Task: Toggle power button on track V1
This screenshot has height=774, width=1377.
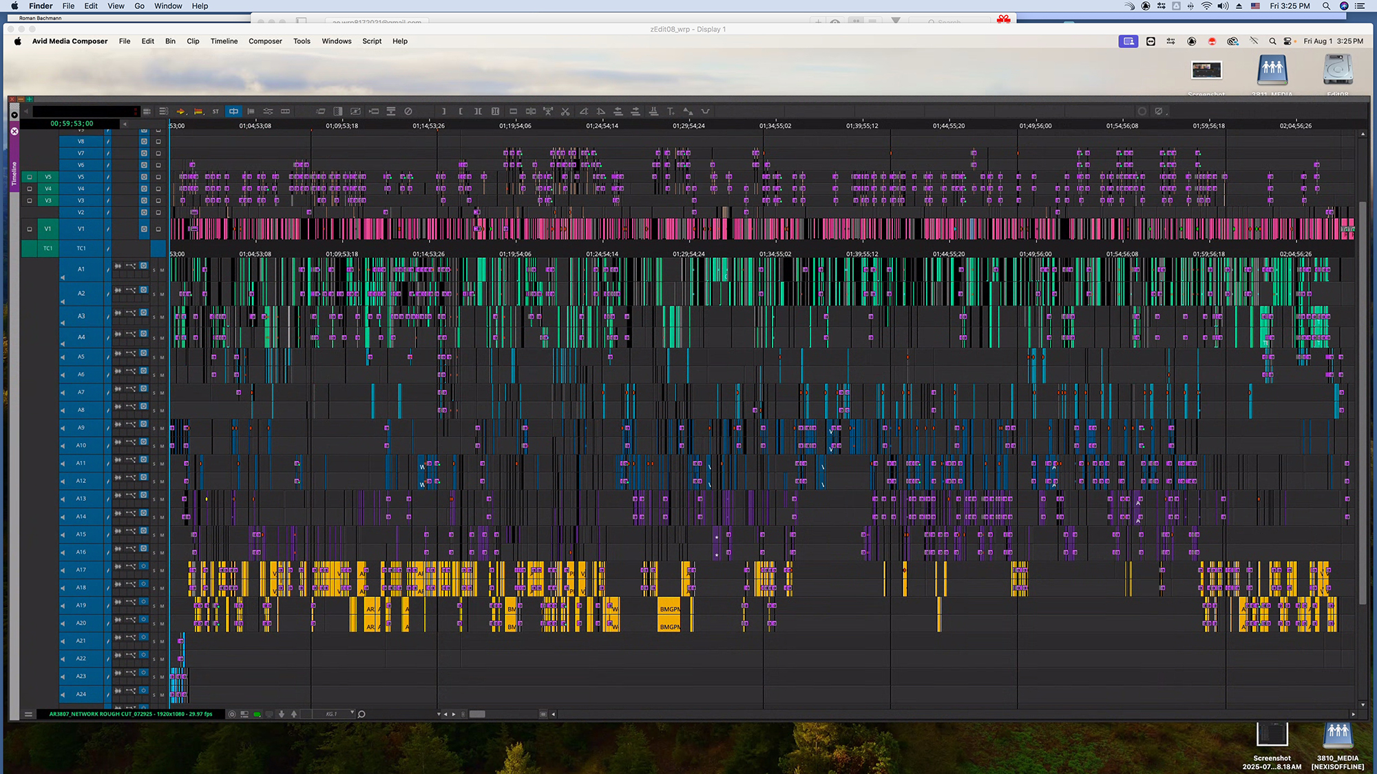Action: click(x=144, y=229)
